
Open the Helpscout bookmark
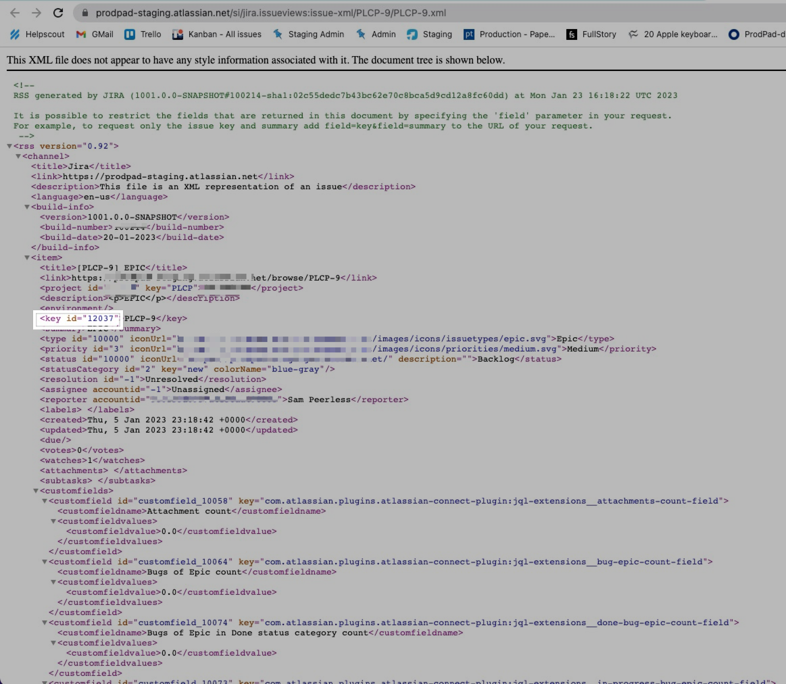tap(37, 34)
